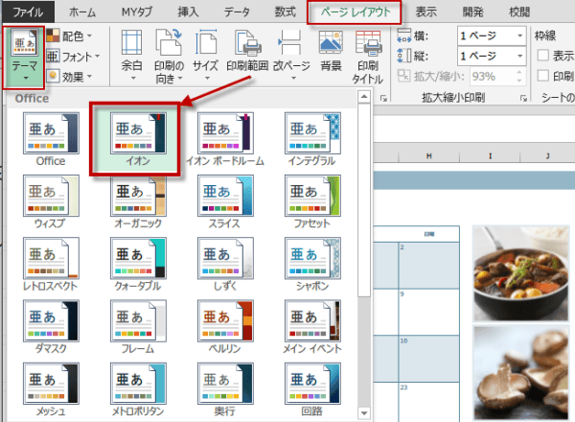This screenshot has height=422, width=575.
Task: Choose the インテグラル theme
Action: 312,139
